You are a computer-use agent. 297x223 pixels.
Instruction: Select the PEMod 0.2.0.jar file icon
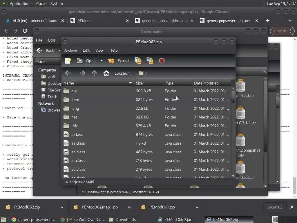click(240, 85)
